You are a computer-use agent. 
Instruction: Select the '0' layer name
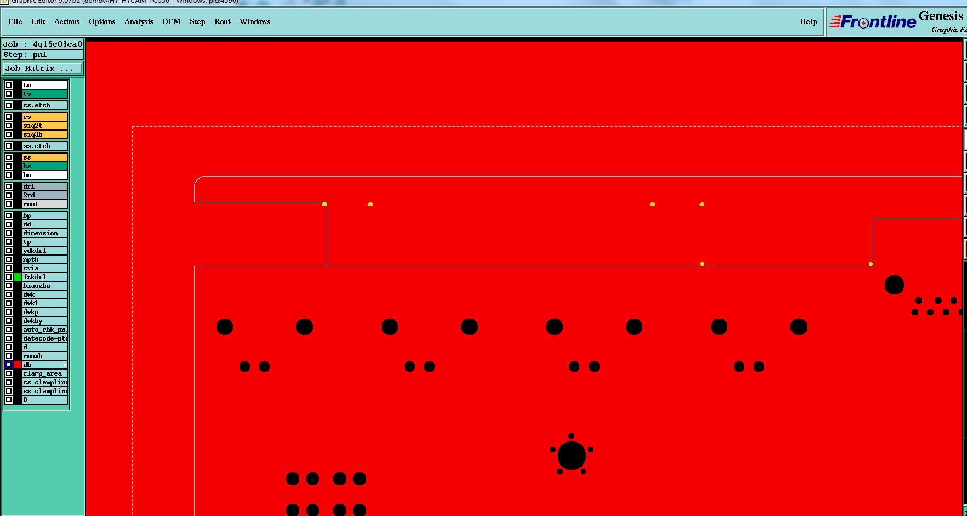pos(44,400)
